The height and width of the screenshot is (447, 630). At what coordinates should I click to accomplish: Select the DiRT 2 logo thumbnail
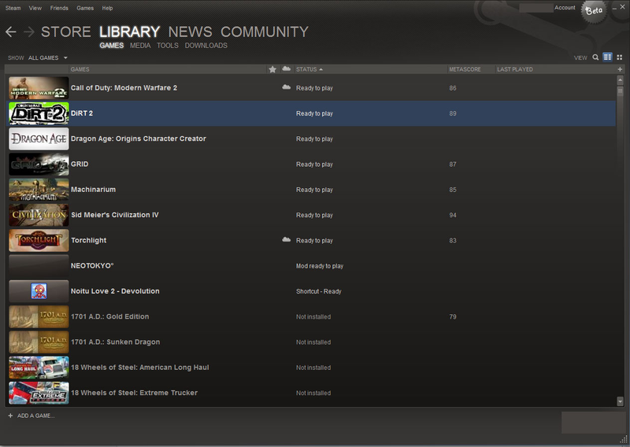[39, 113]
